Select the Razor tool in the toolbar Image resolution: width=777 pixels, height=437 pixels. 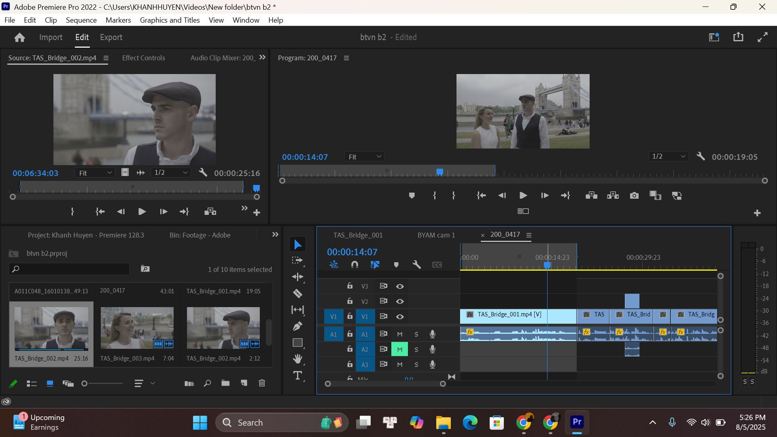pos(297,293)
